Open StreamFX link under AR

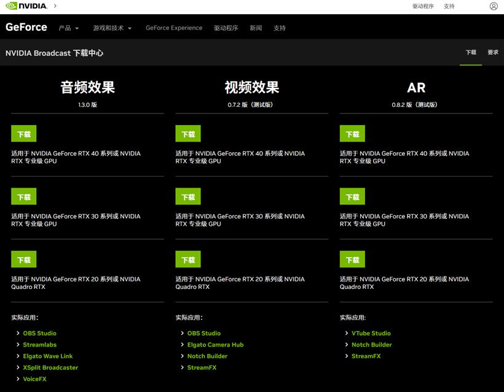tap(366, 356)
